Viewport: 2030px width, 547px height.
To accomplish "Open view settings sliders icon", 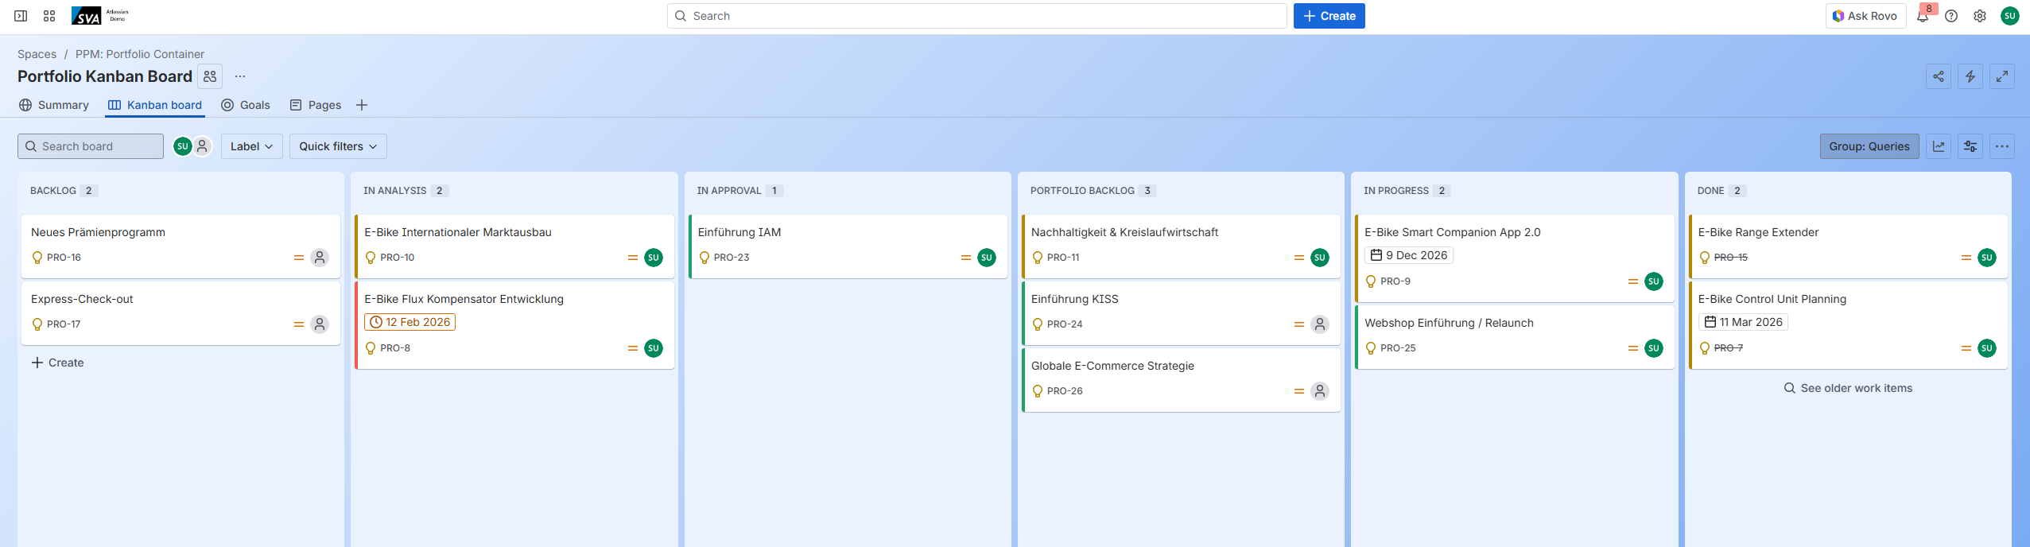I will click(x=1970, y=146).
